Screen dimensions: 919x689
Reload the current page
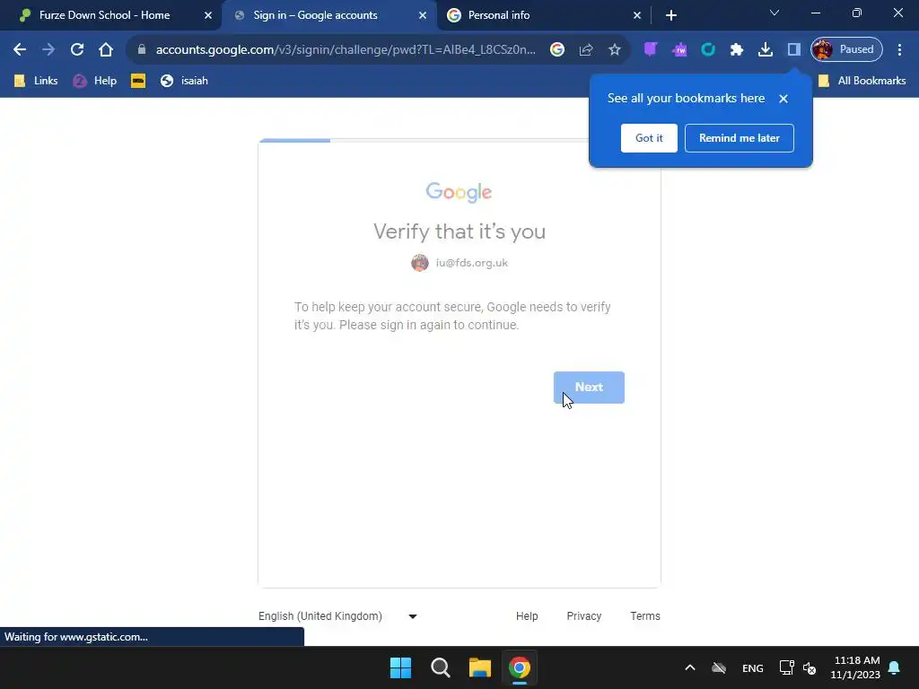point(77,50)
